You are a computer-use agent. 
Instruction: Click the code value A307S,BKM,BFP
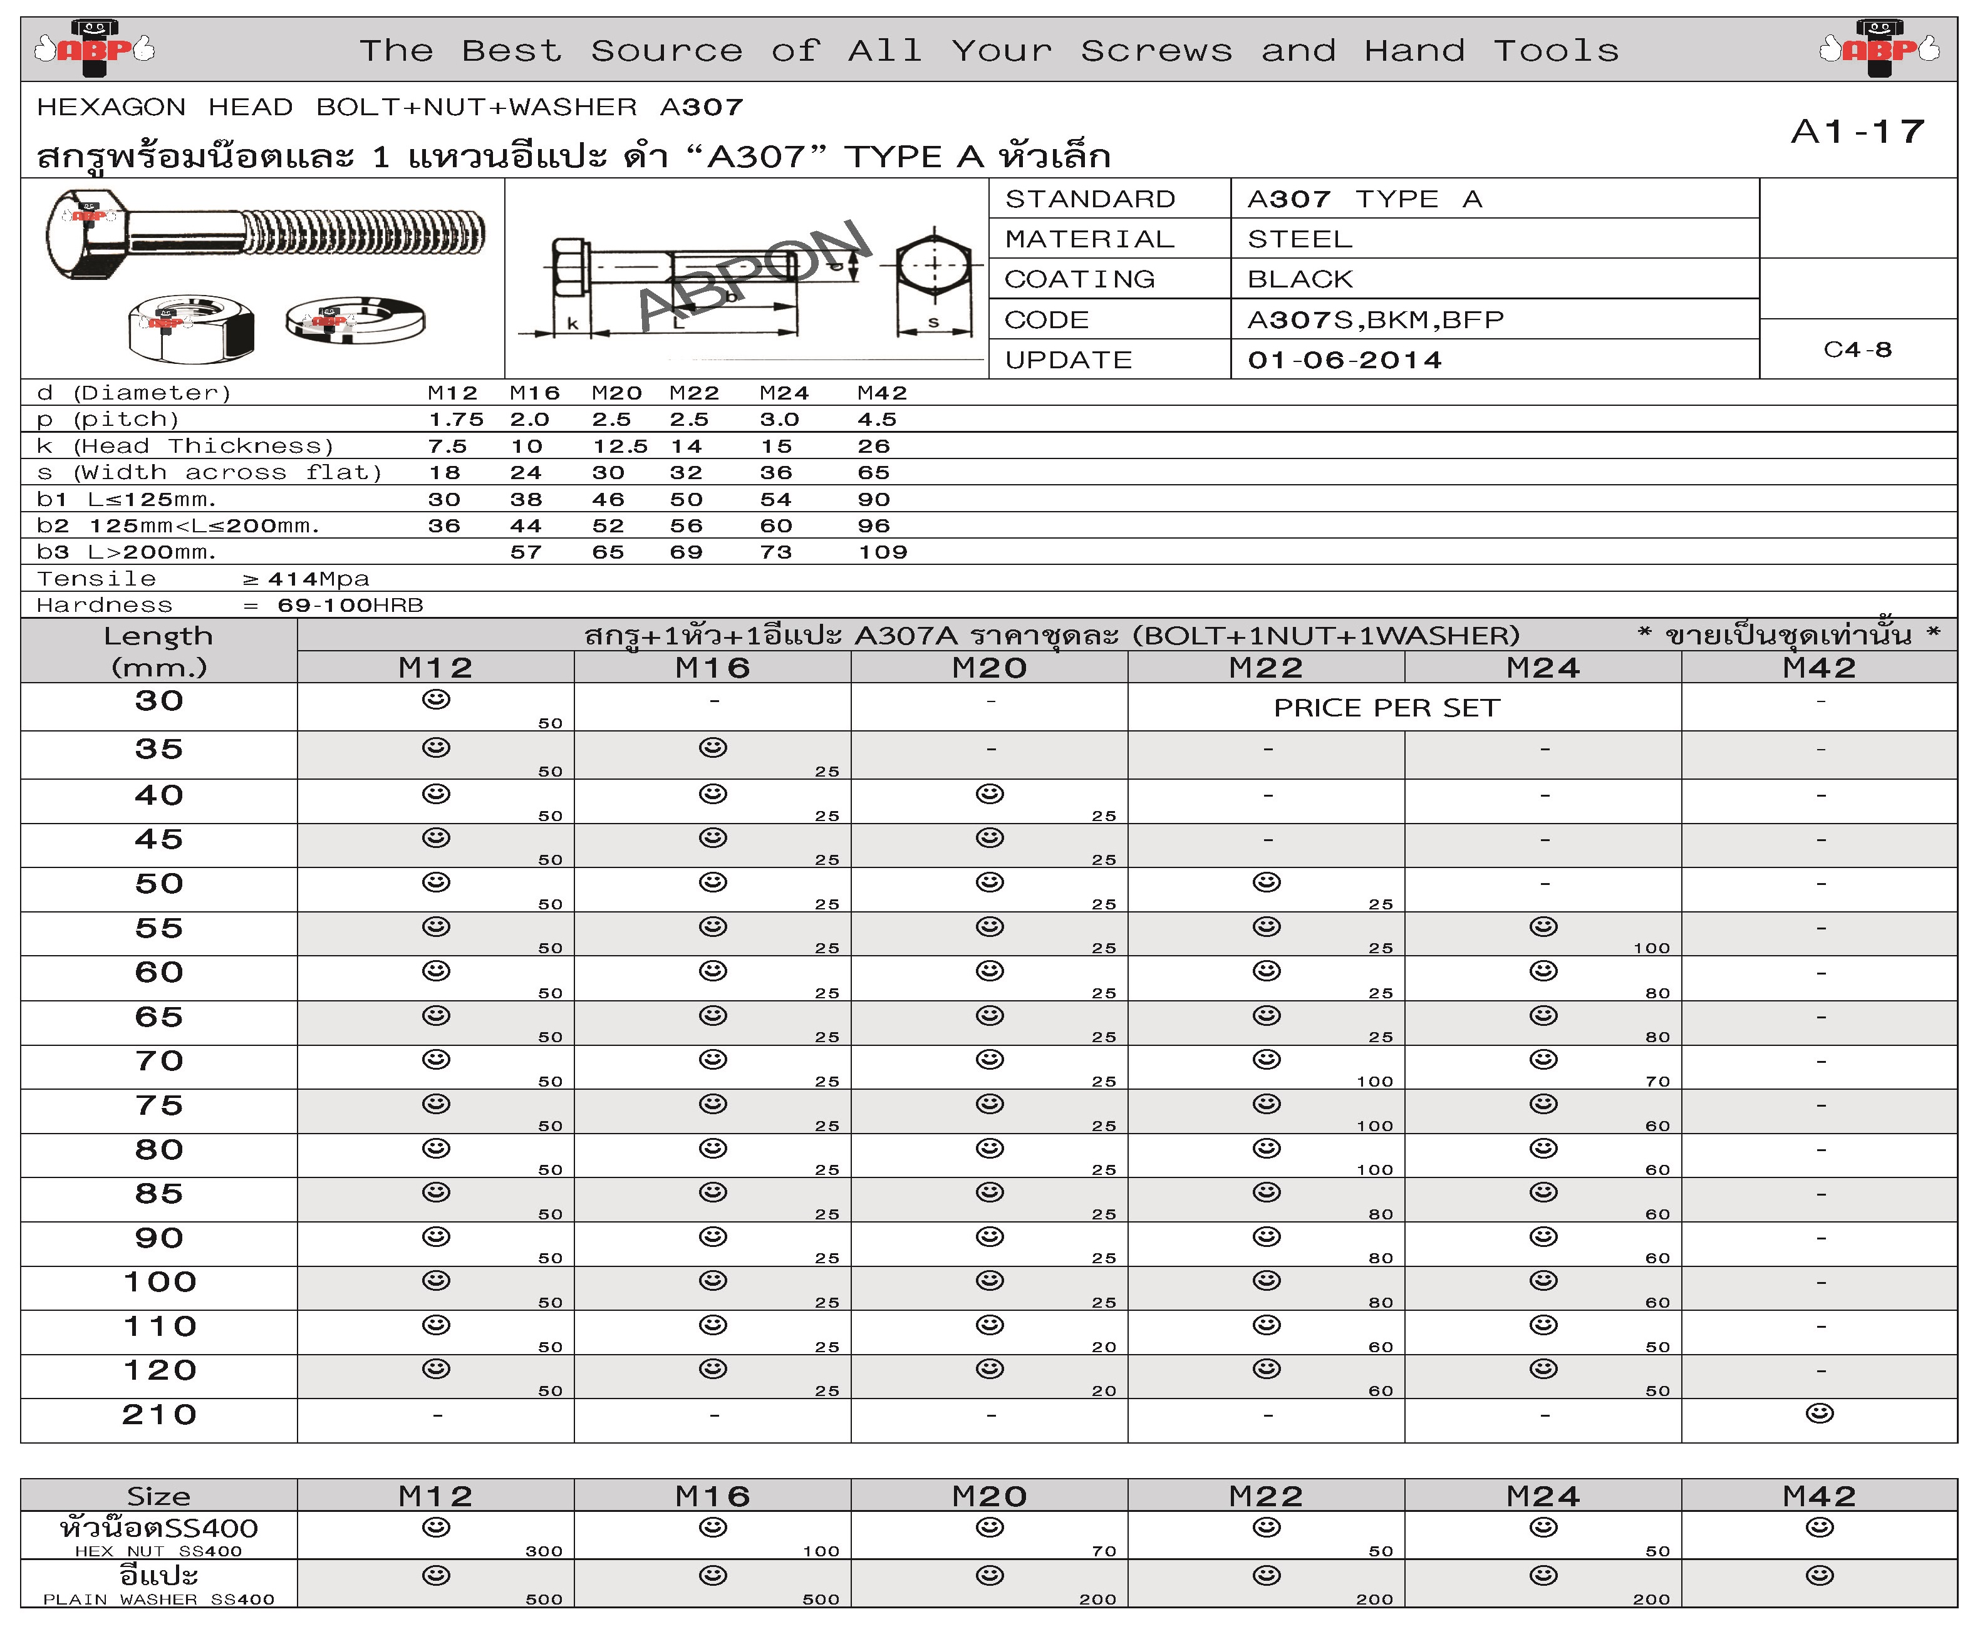1376,320
